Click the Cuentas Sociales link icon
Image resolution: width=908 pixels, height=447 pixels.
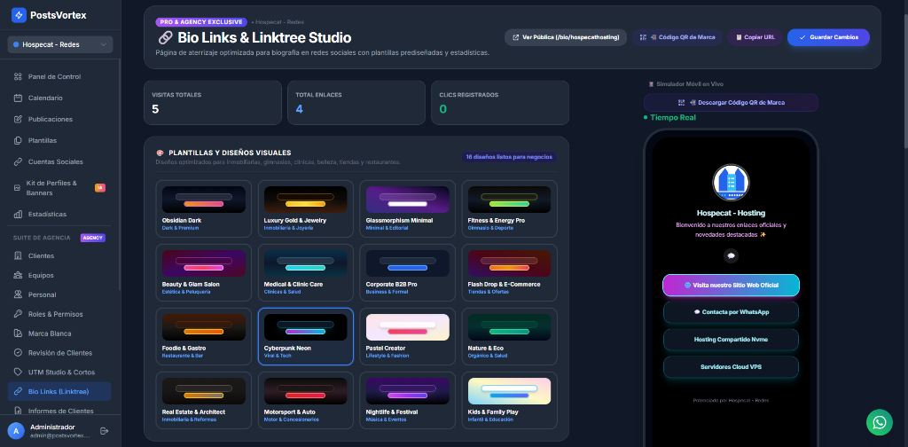click(x=18, y=161)
